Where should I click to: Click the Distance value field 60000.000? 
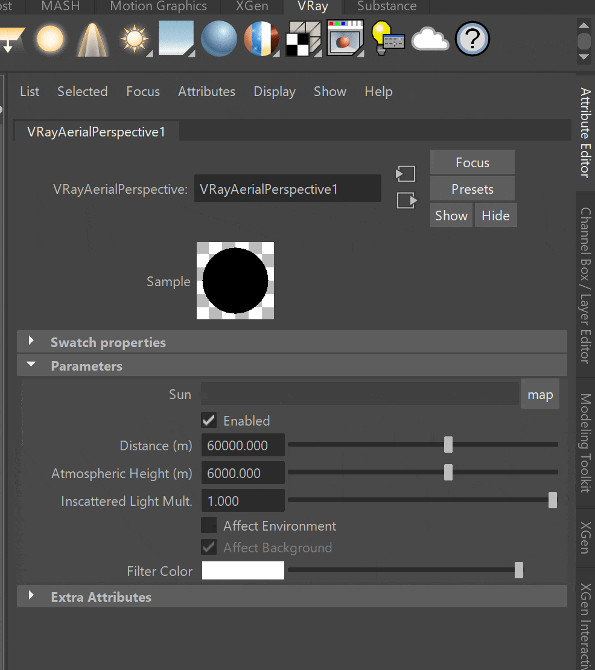pyautogui.click(x=243, y=445)
